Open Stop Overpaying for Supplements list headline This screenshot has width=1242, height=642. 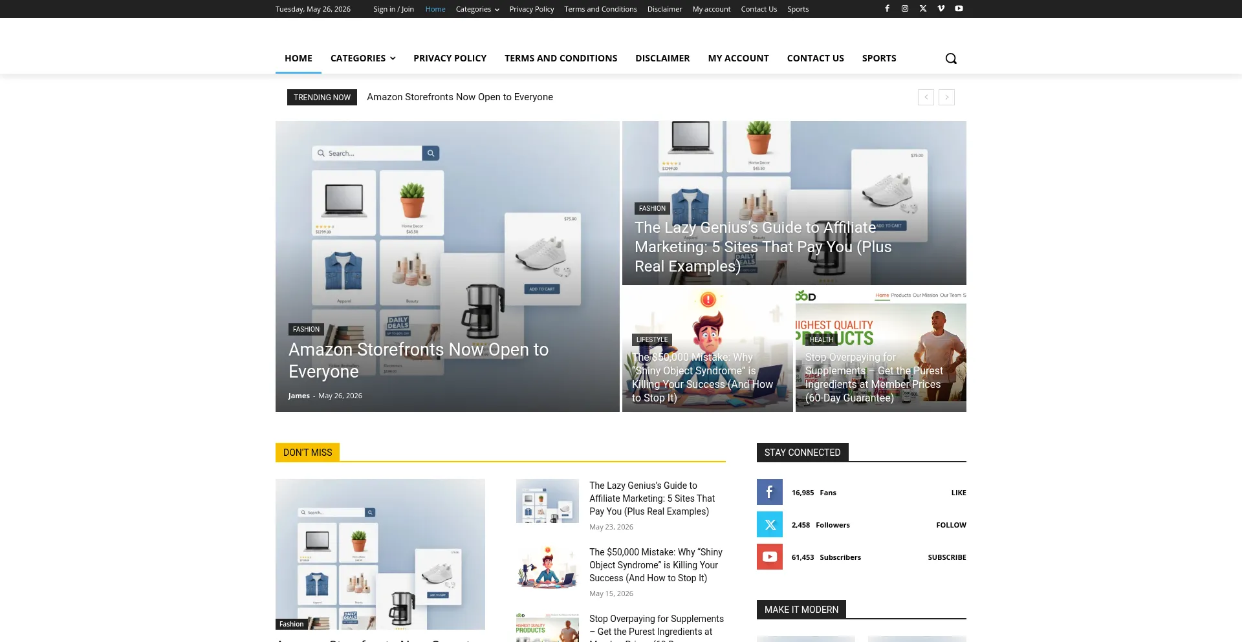[657, 627]
